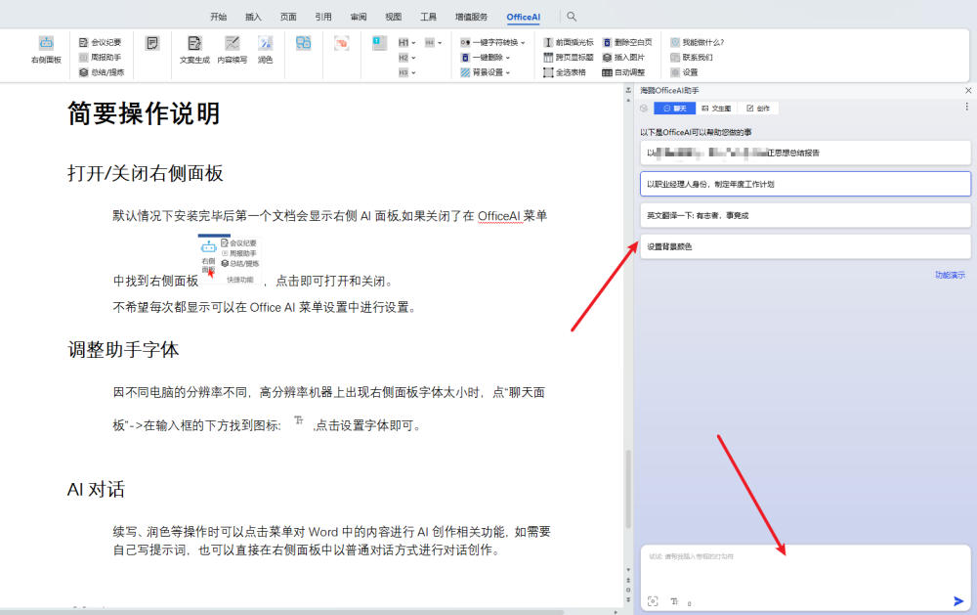
Task: Click suggestion 英文翻译一下: 有志者、事竟成
Action: click(x=805, y=215)
